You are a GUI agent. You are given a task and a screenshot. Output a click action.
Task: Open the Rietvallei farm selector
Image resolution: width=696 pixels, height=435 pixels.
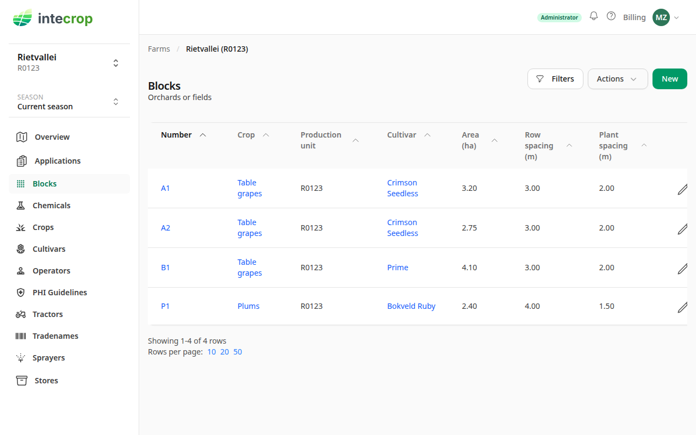click(69, 63)
